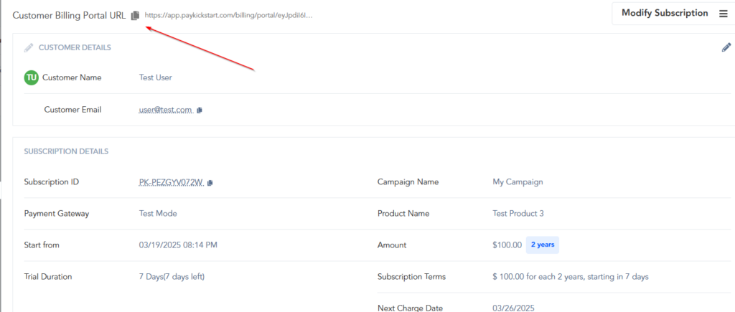Copy the customer email address

[x=200, y=110]
